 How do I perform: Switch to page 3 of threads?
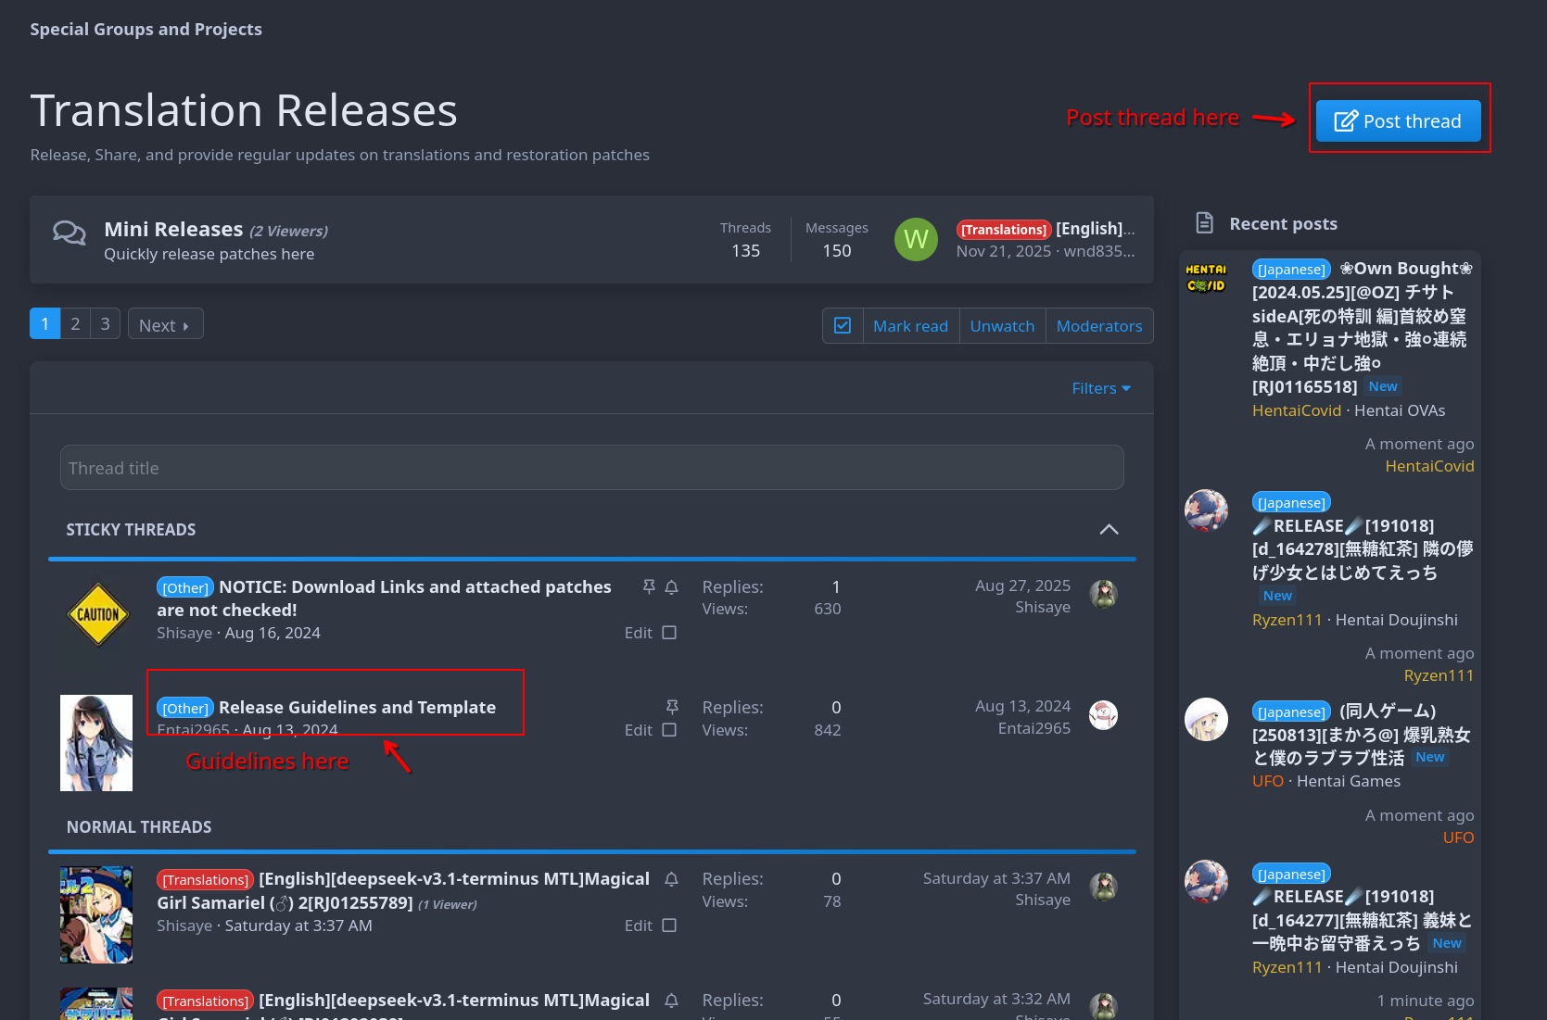[105, 323]
